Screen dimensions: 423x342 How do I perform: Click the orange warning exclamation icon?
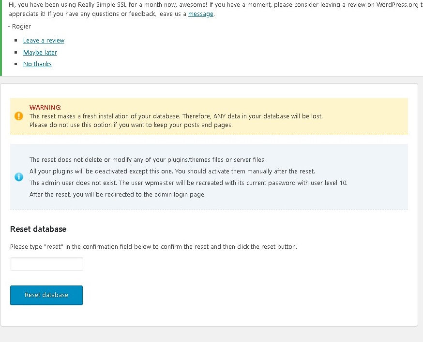point(19,116)
